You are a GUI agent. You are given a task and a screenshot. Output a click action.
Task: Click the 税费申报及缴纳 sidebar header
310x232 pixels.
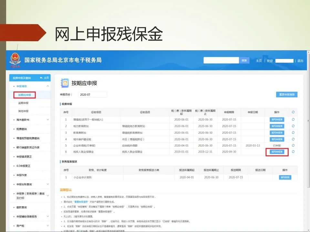(x=22, y=78)
